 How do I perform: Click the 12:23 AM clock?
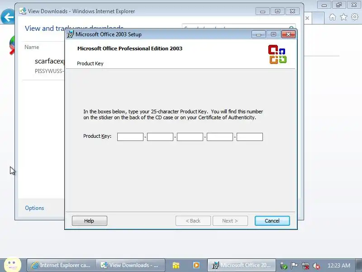(338, 265)
